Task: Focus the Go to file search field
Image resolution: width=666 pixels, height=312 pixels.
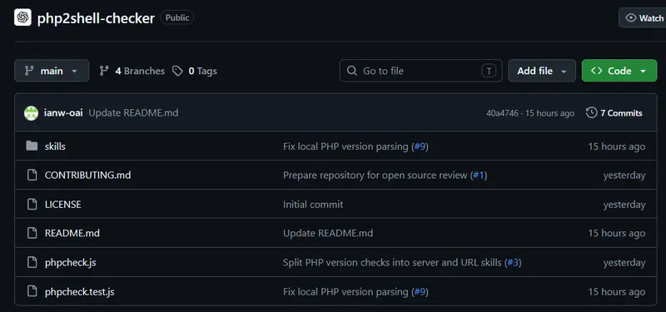Action: 421,71
